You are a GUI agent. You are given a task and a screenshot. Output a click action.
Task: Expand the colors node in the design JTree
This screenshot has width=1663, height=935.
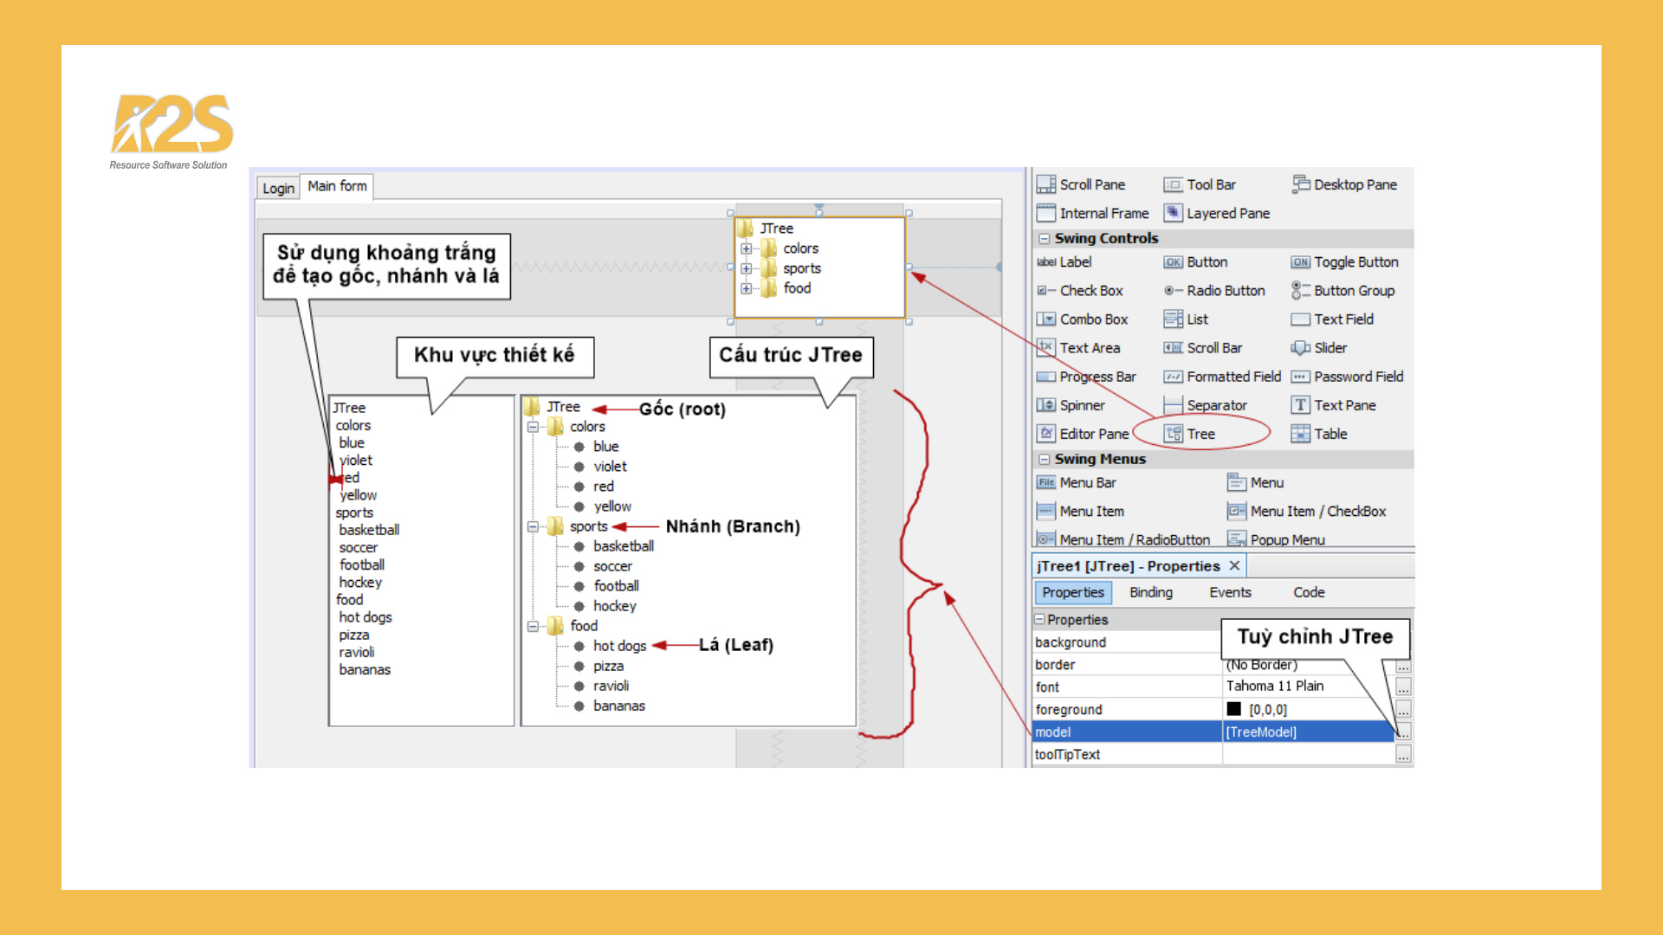pyautogui.click(x=746, y=248)
